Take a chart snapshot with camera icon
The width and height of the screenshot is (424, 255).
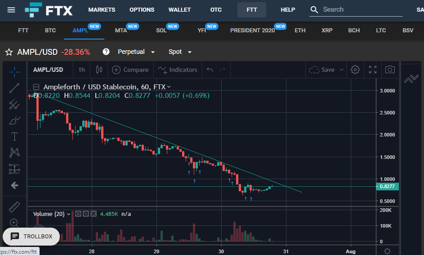click(x=390, y=70)
